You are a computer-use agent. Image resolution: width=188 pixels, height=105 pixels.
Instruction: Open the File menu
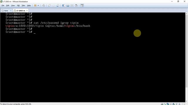(x=3, y=6)
